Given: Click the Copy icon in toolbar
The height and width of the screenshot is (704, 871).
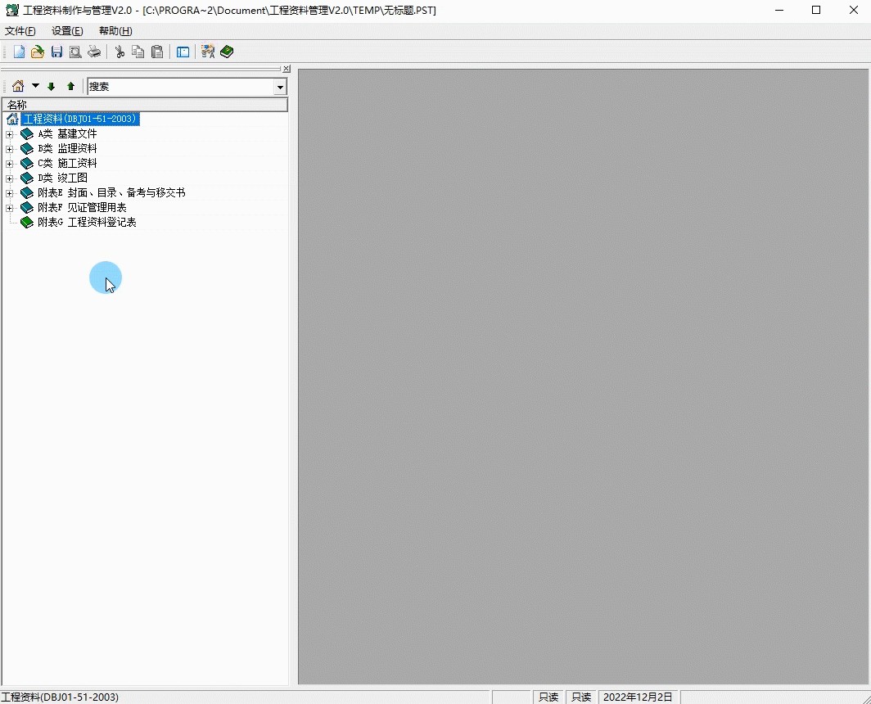Looking at the screenshot, I should coord(138,52).
